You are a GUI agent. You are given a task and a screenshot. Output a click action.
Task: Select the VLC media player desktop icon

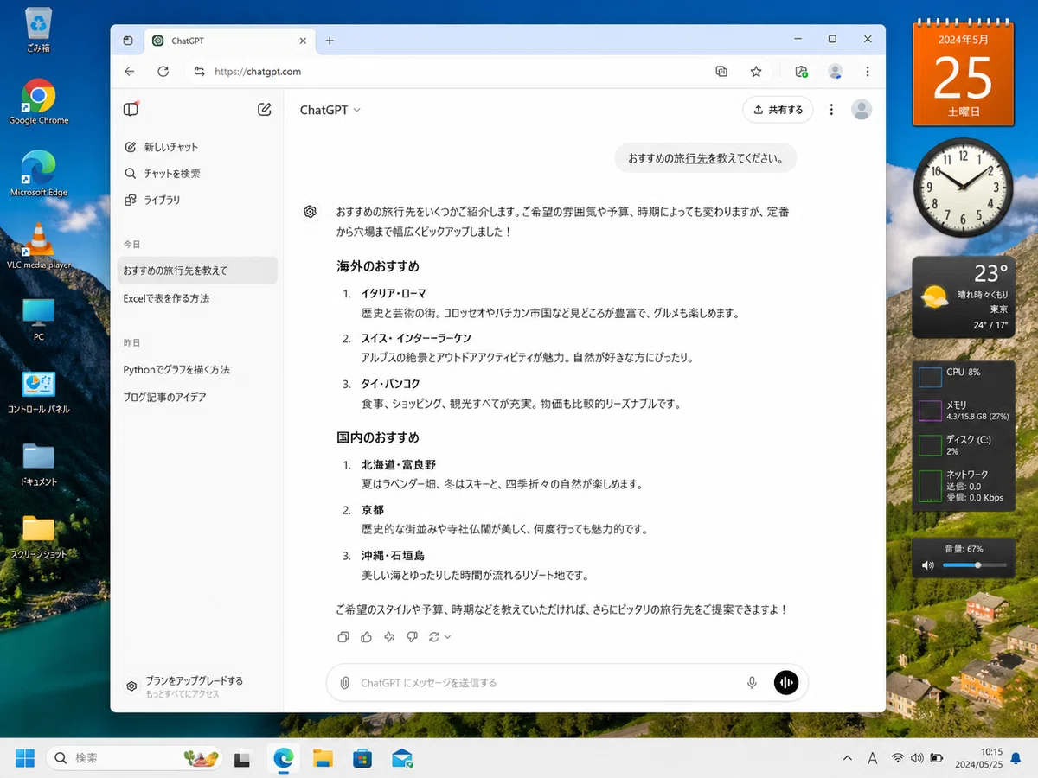click(x=39, y=246)
